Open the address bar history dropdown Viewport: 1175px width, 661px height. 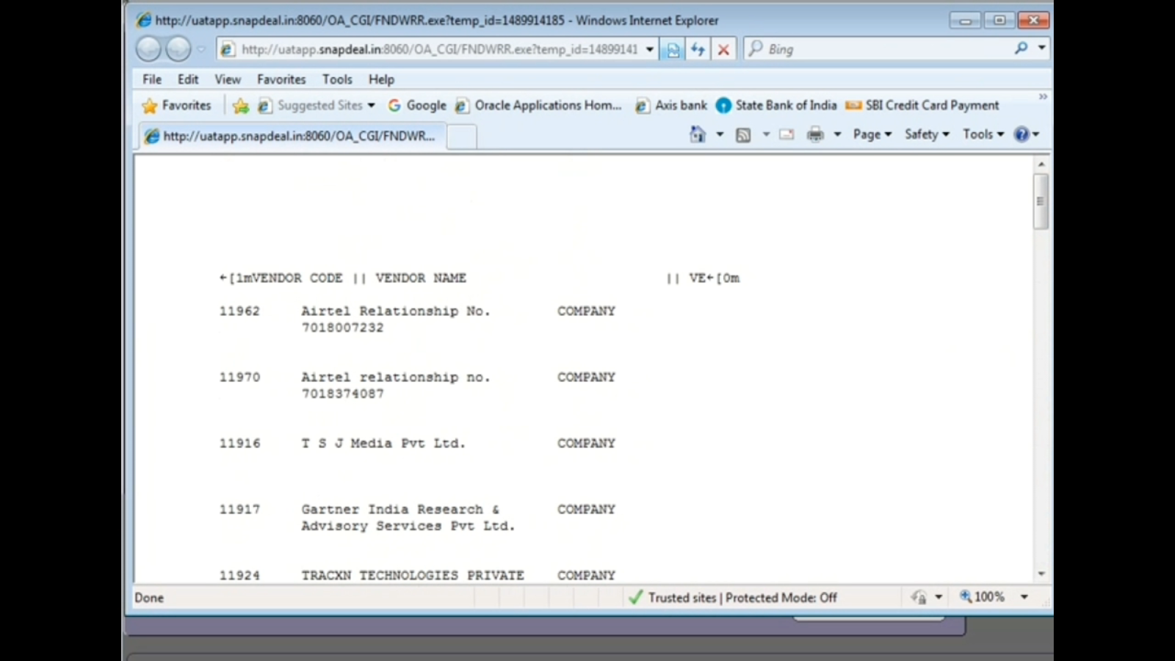pos(648,48)
